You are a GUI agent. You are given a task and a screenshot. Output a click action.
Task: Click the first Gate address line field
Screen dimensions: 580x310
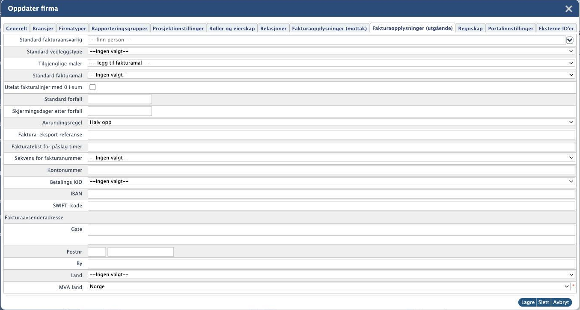pyautogui.click(x=331, y=230)
